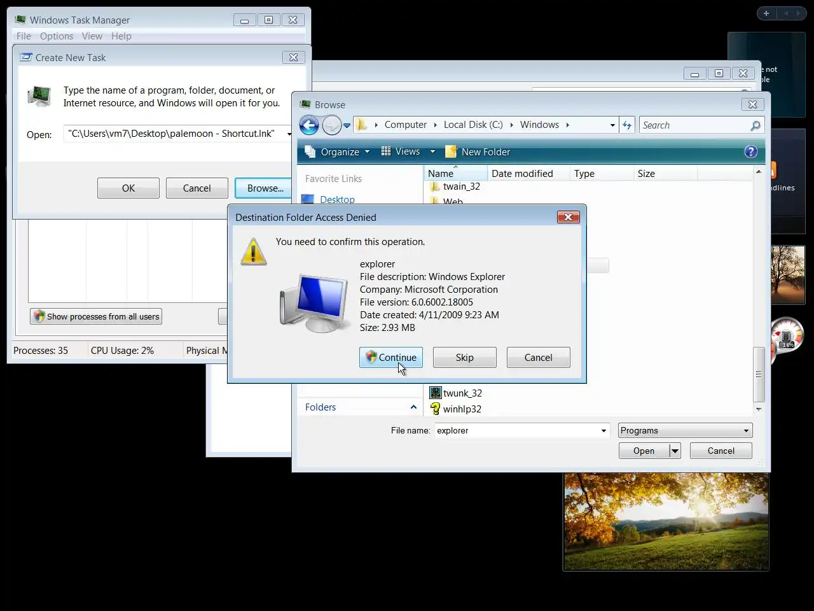The image size is (814, 611).
Task: Click New Folder in the toolbar
Action: [478, 151]
